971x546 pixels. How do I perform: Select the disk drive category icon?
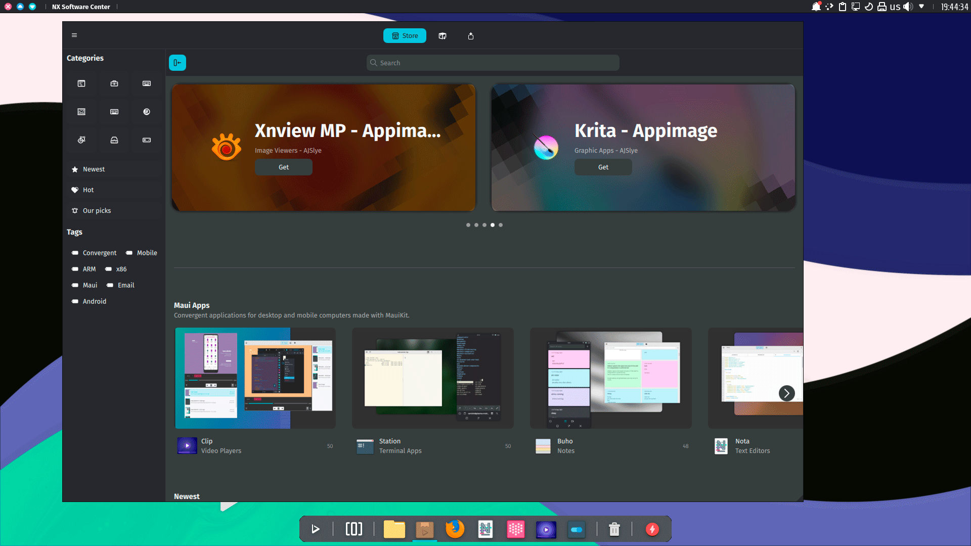(x=114, y=140)
